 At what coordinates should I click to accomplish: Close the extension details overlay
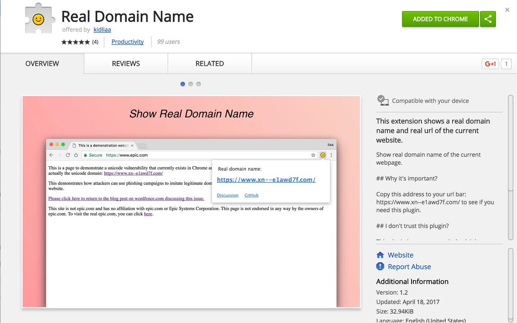click(507, 9)
